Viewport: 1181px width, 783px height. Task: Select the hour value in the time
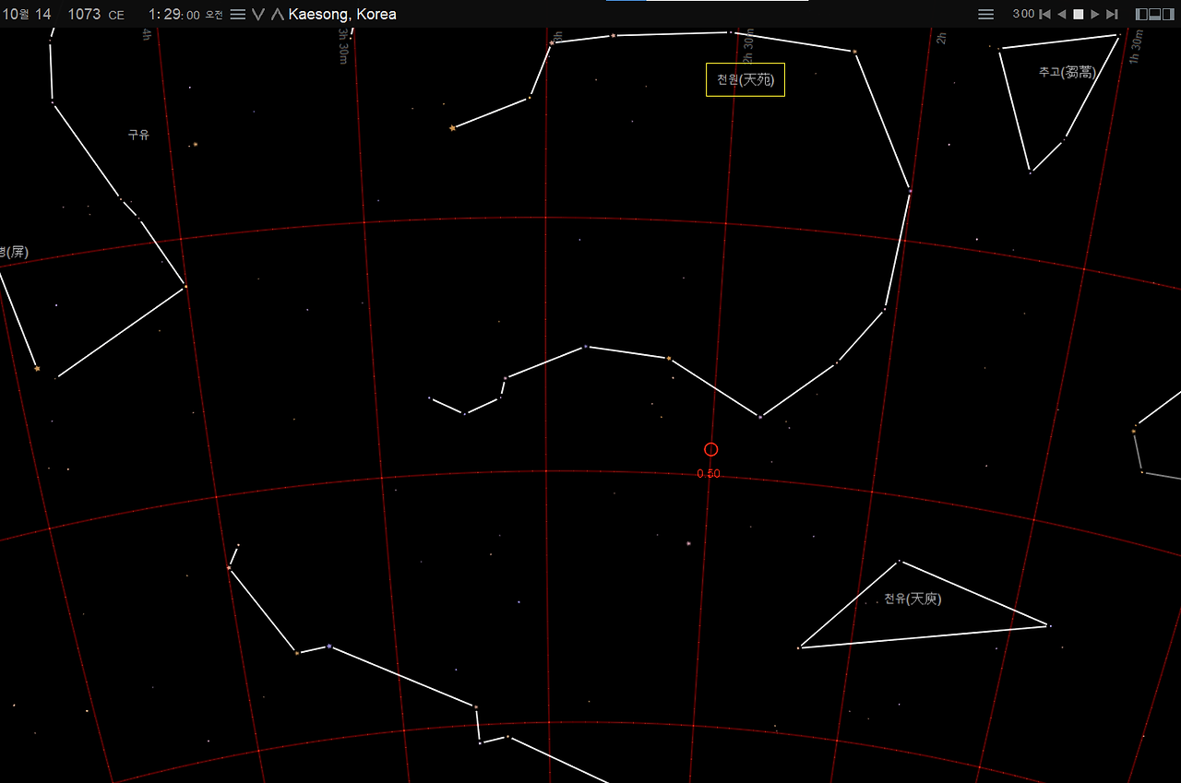click(152, 14)
